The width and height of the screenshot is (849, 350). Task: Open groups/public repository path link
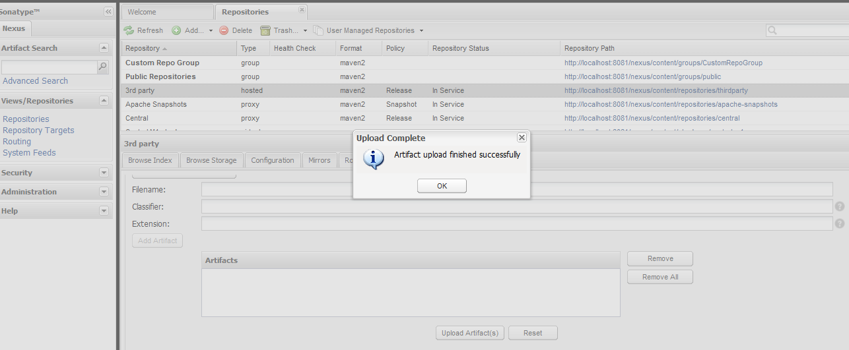pyautogui.click(x=642, y=77)
